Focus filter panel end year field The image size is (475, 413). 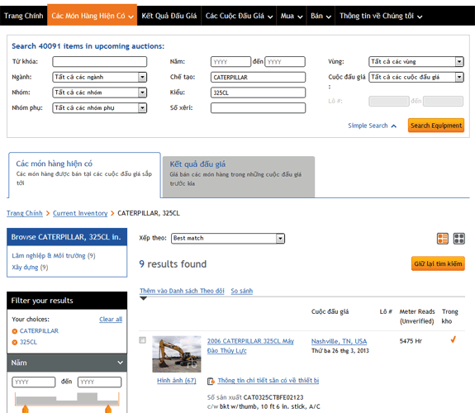100,382
